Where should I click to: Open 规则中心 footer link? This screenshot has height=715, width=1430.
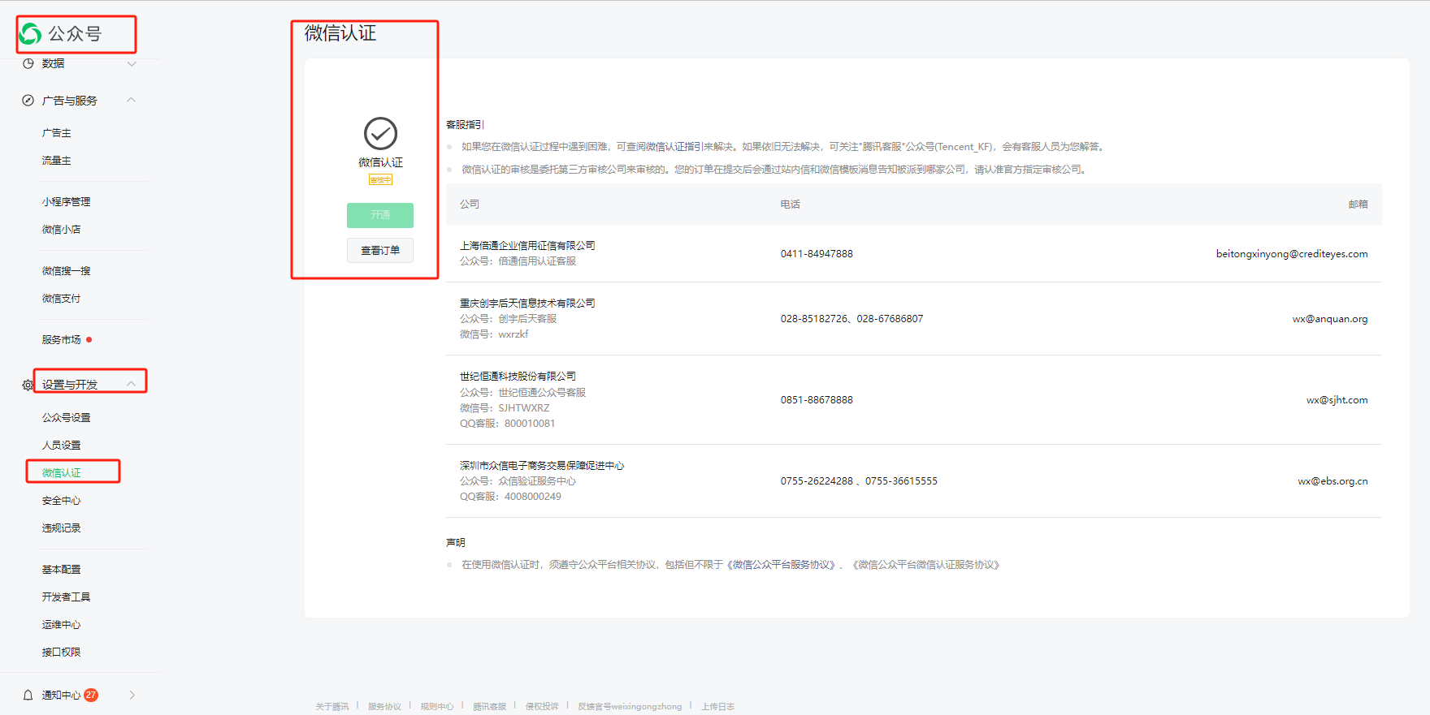[437, 707]
